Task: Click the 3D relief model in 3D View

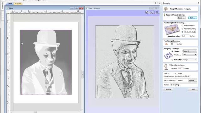Action: [x=125, y=62]
